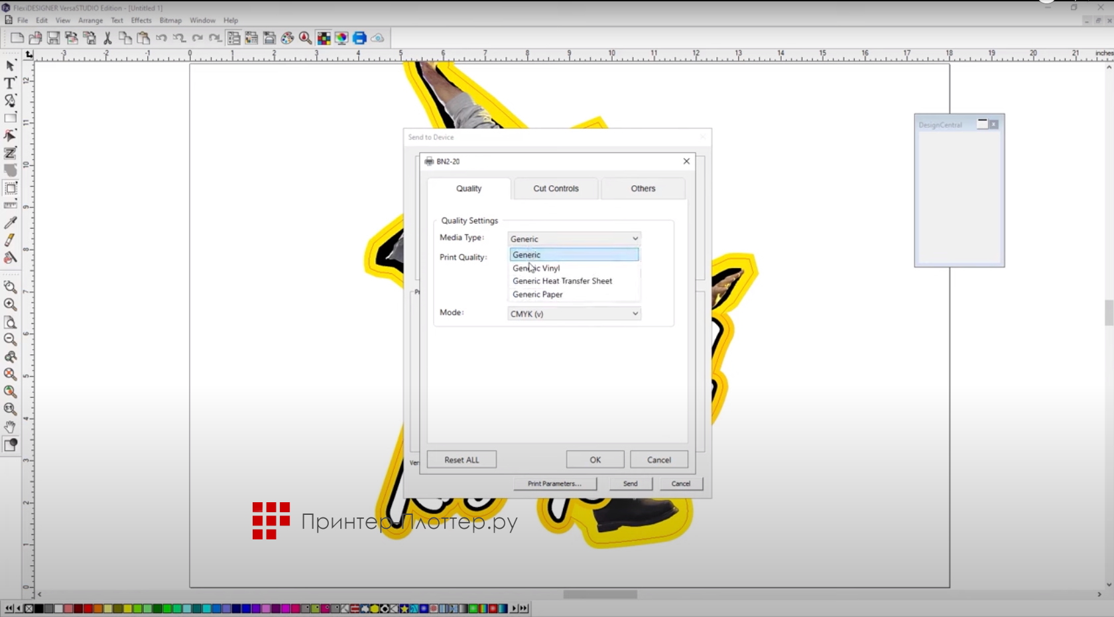This screenshot has height=617, width=1114.
Task: Click the Save floppy disk icon
Action: point(53,38)
